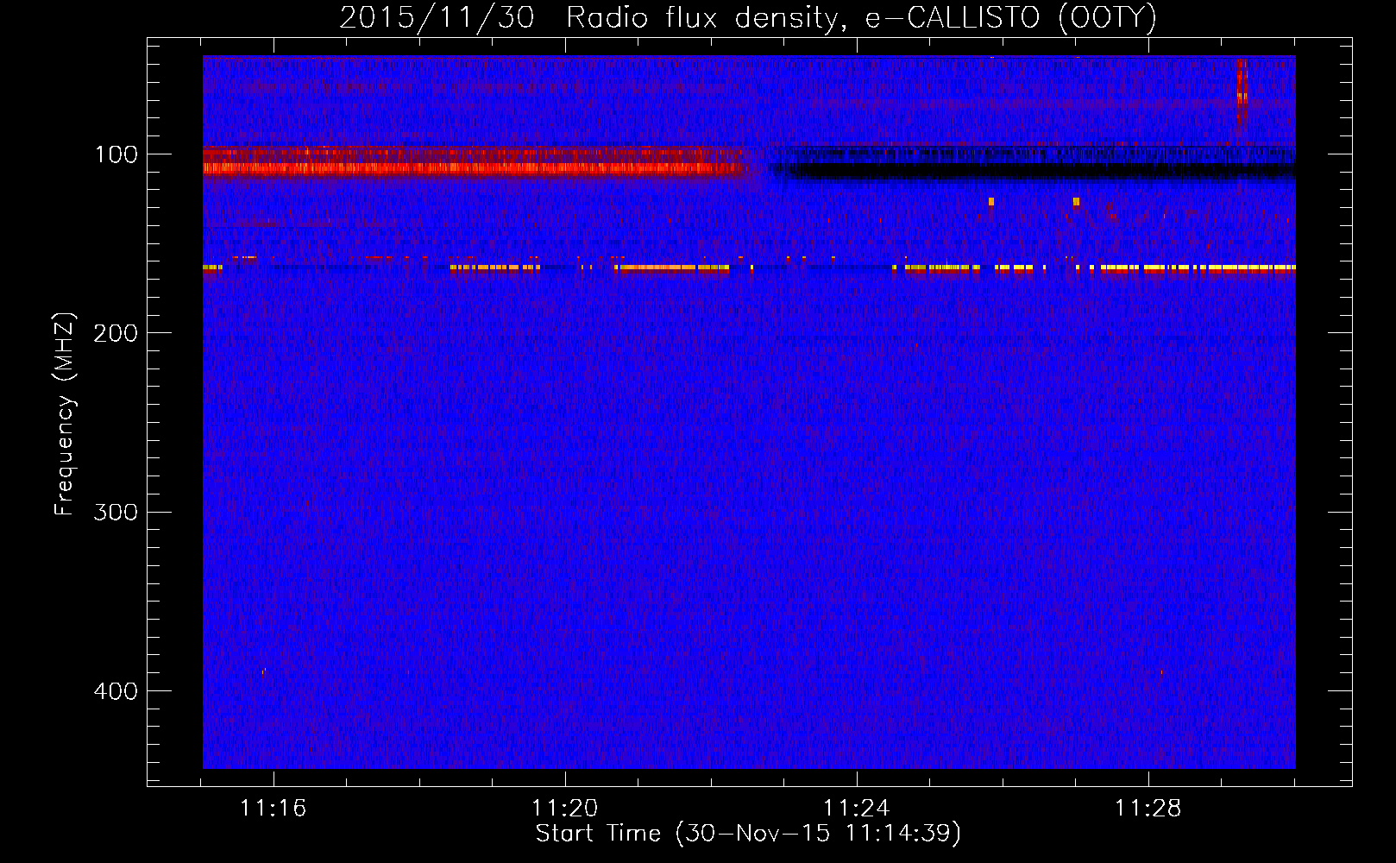Click the 400 frequency tick label
The image size is (1396, 863).
116,691
